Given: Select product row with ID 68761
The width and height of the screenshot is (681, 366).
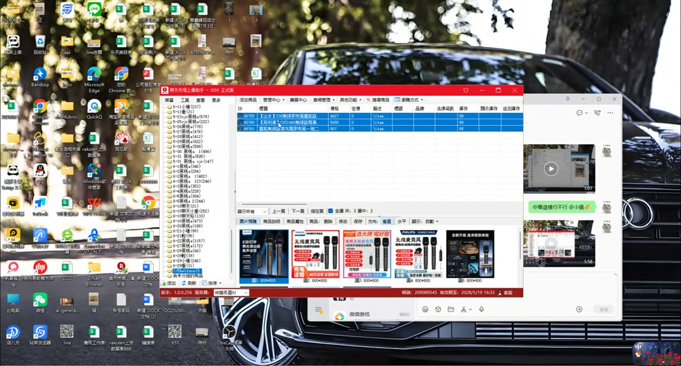Looking at the screenshot, I should point(379,129).
